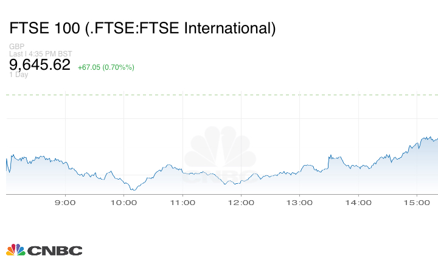Click the price line's sharp jump after 13:00
The width and height of the screenshot is (438, 273).
click(x=329, y=160)
